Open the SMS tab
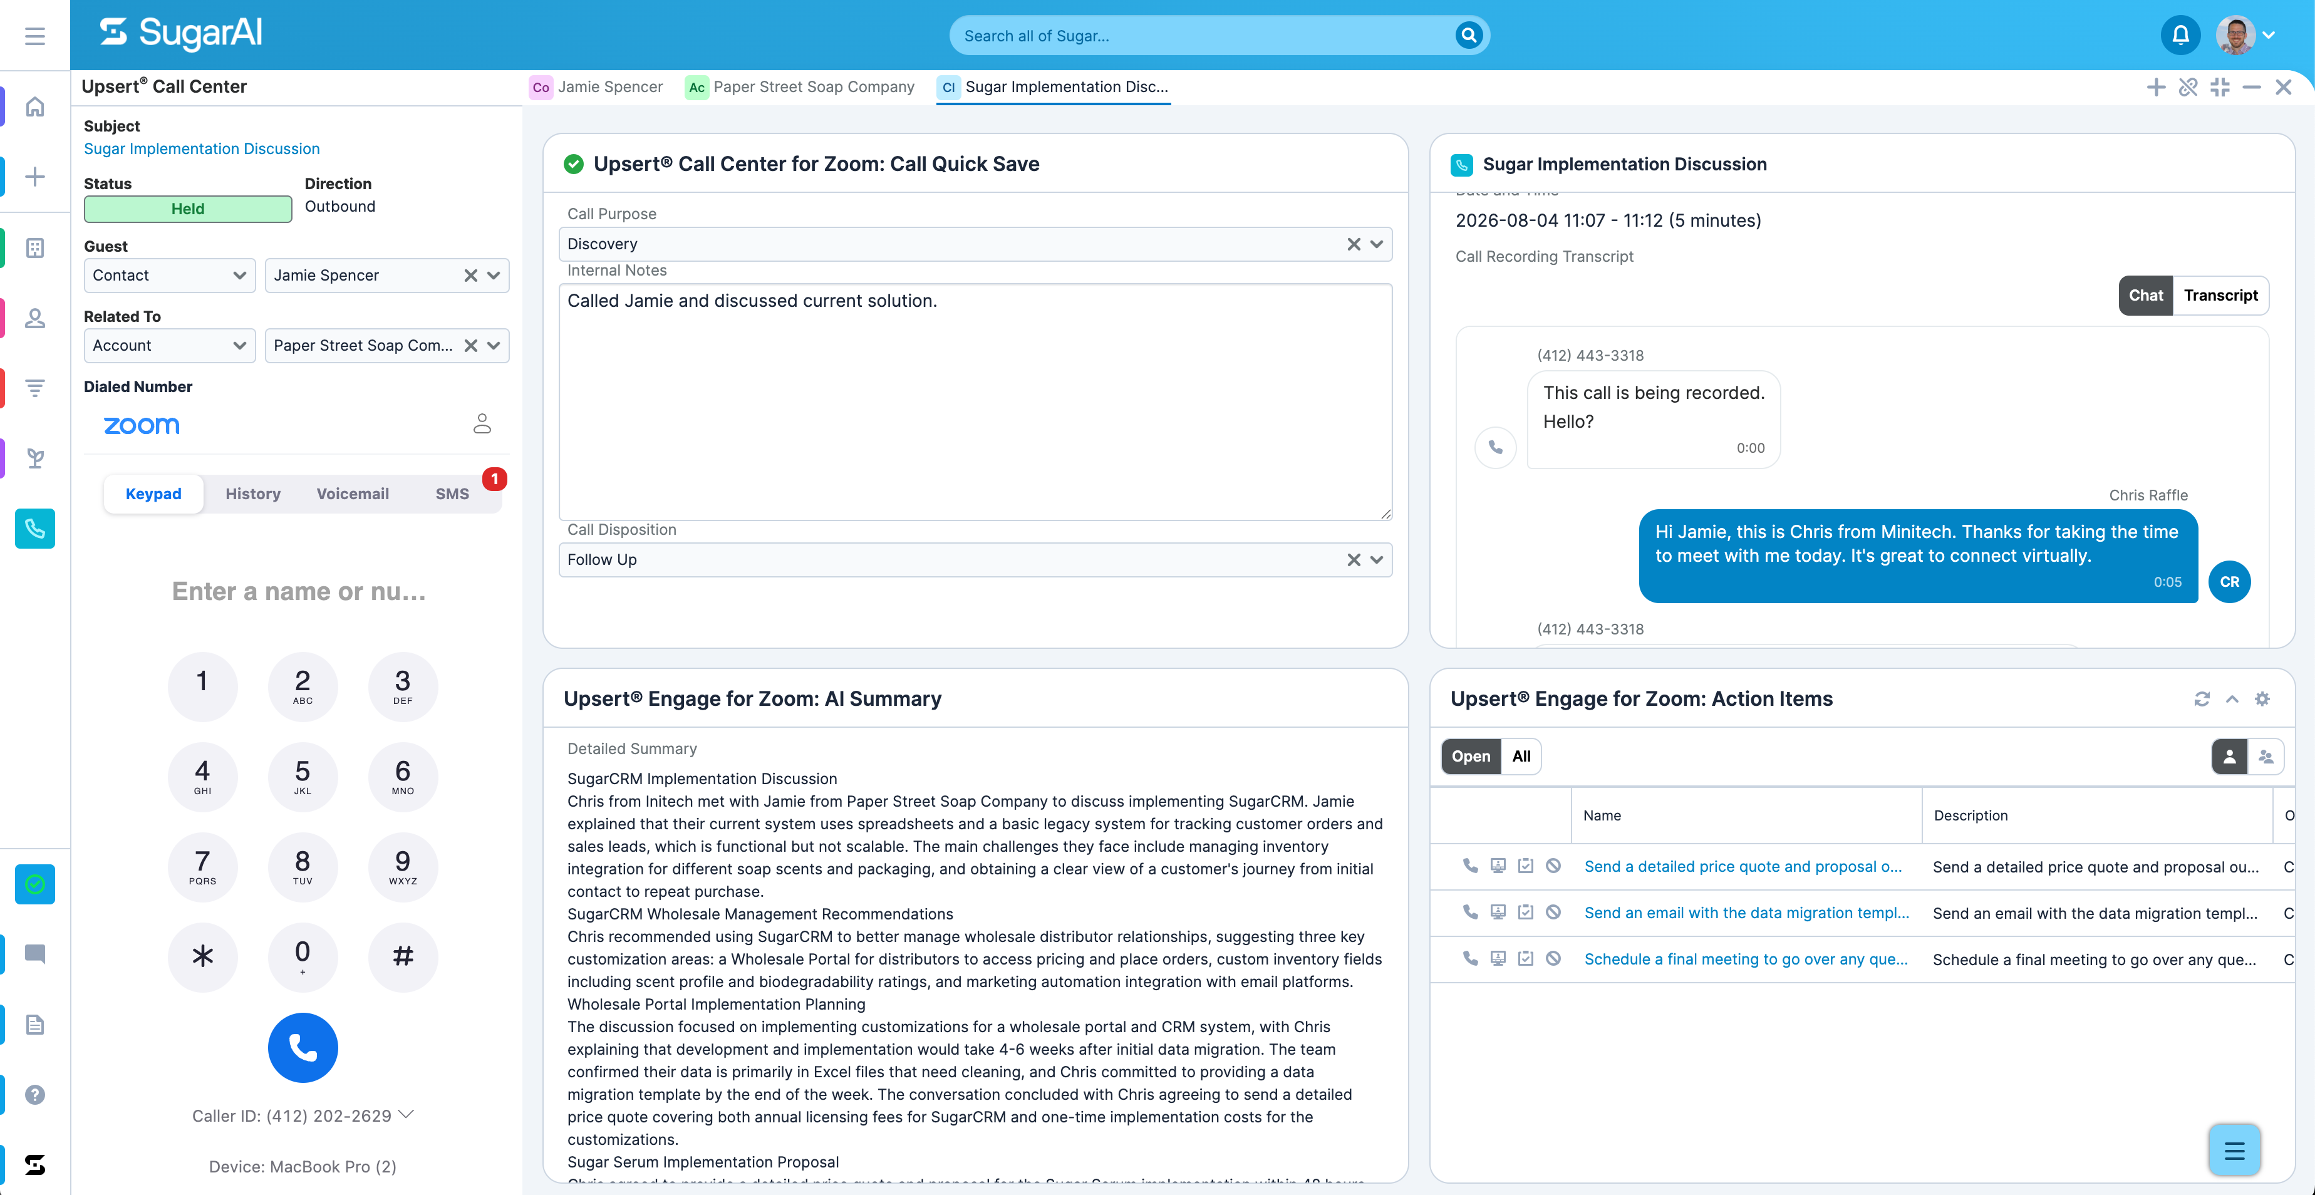Screen dimensions: 2315x1195 click(452, 494)
